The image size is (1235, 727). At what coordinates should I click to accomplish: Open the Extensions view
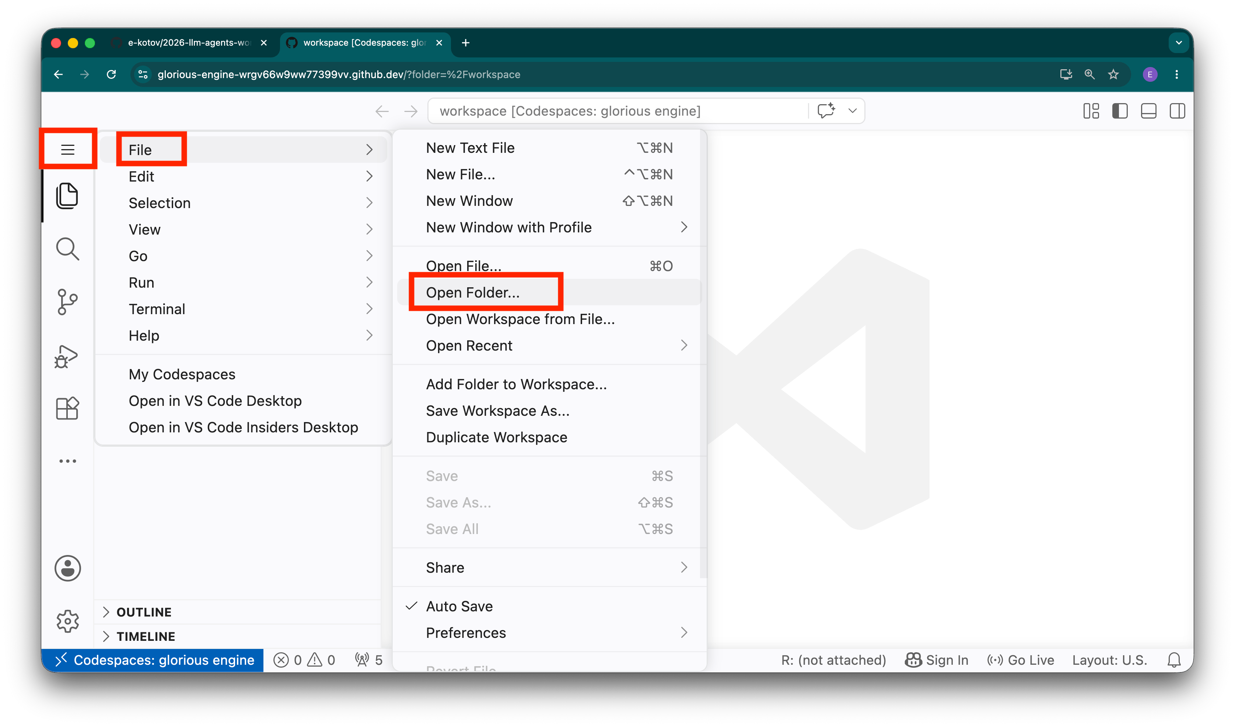(x=68, y=408)
